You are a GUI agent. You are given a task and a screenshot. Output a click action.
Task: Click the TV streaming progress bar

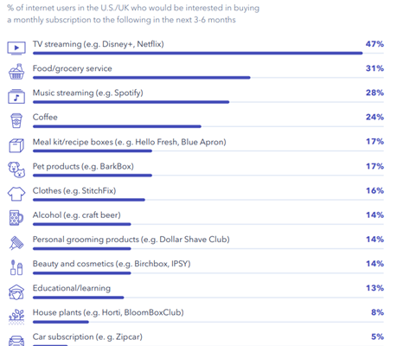pyautogui.click(x=197, y=54)
